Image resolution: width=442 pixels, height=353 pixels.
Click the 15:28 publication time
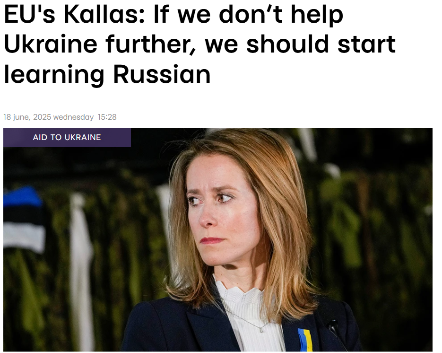click(x=107, y=117)
